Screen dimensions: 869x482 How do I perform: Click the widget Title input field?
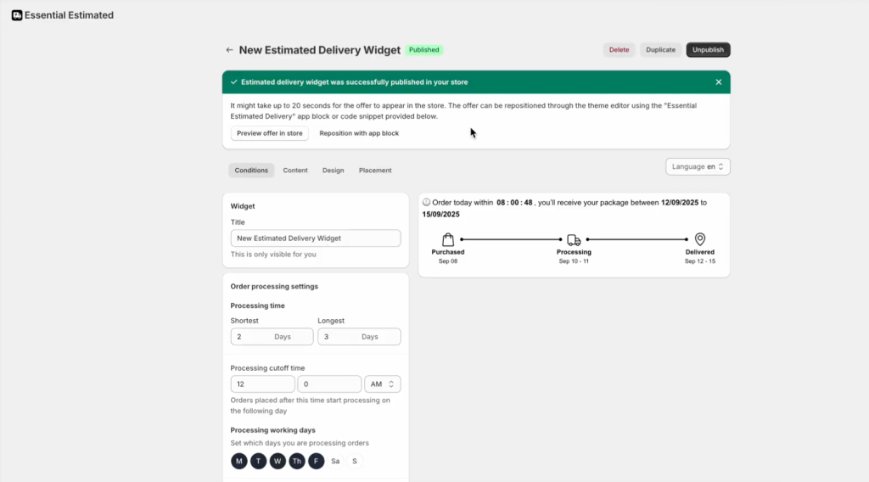click(316, 238)
